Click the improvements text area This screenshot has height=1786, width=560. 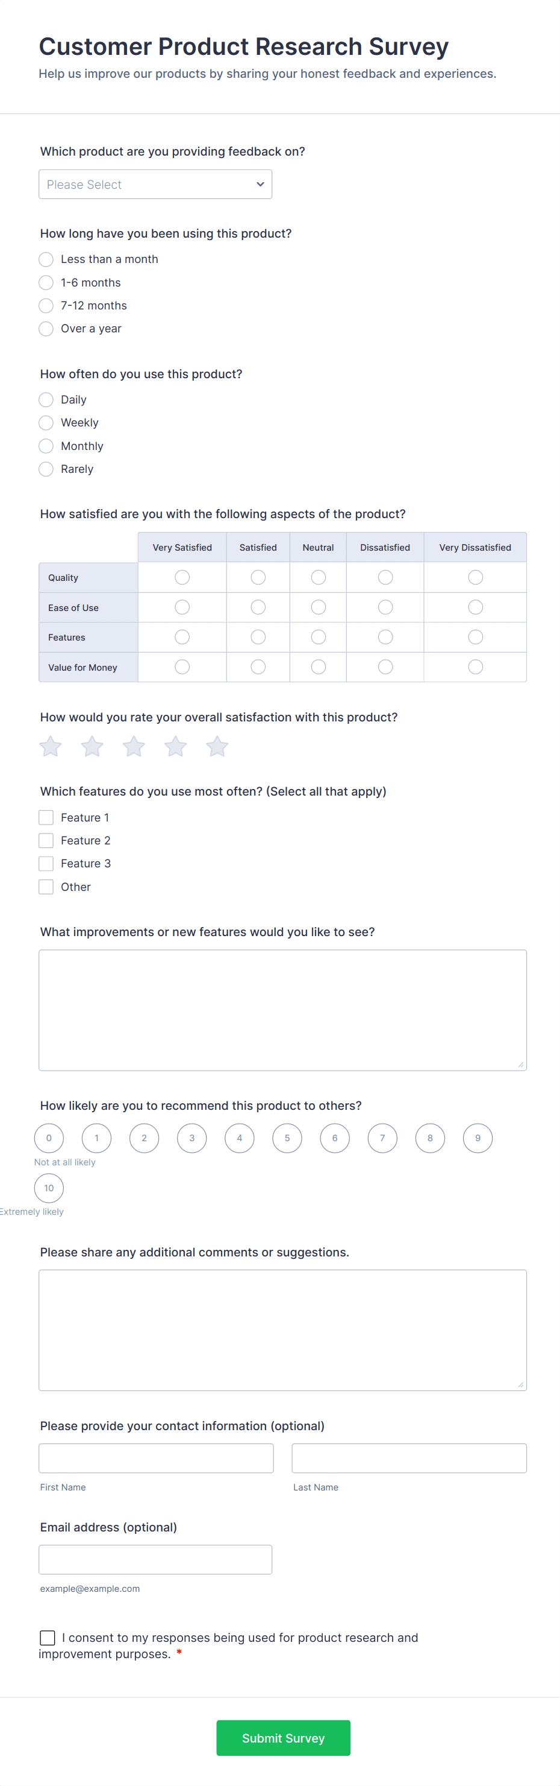pos(282,1010)
